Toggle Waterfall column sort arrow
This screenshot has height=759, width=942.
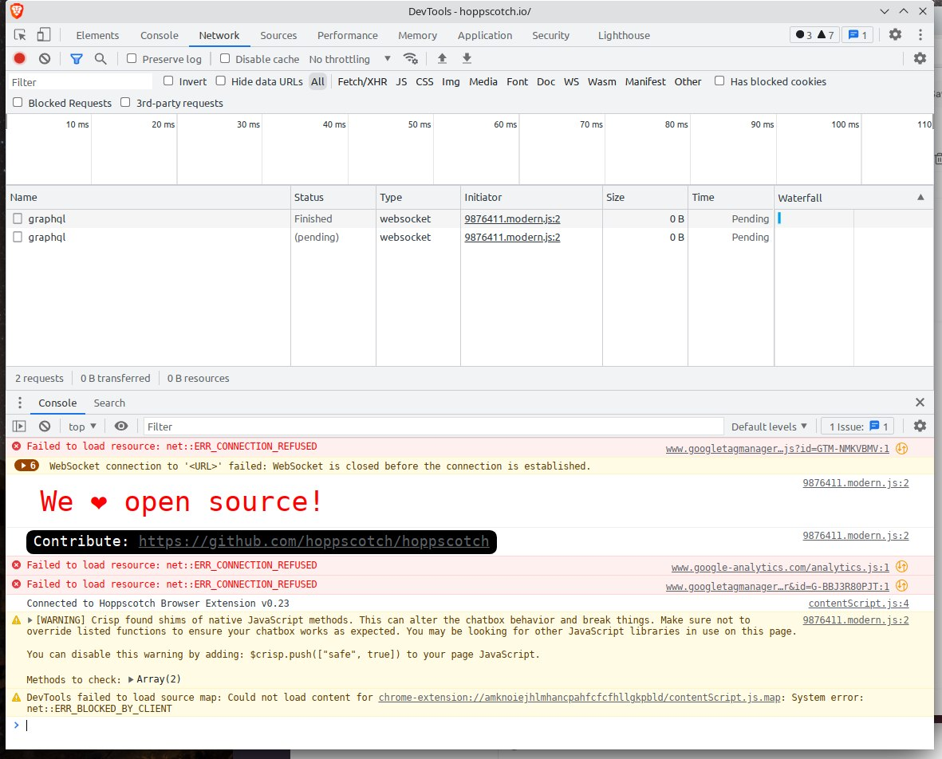(920, 197)
